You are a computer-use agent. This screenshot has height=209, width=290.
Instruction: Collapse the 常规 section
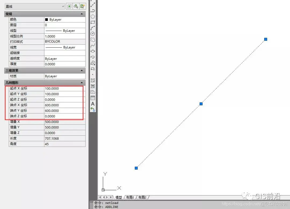(x=82, y=14)
